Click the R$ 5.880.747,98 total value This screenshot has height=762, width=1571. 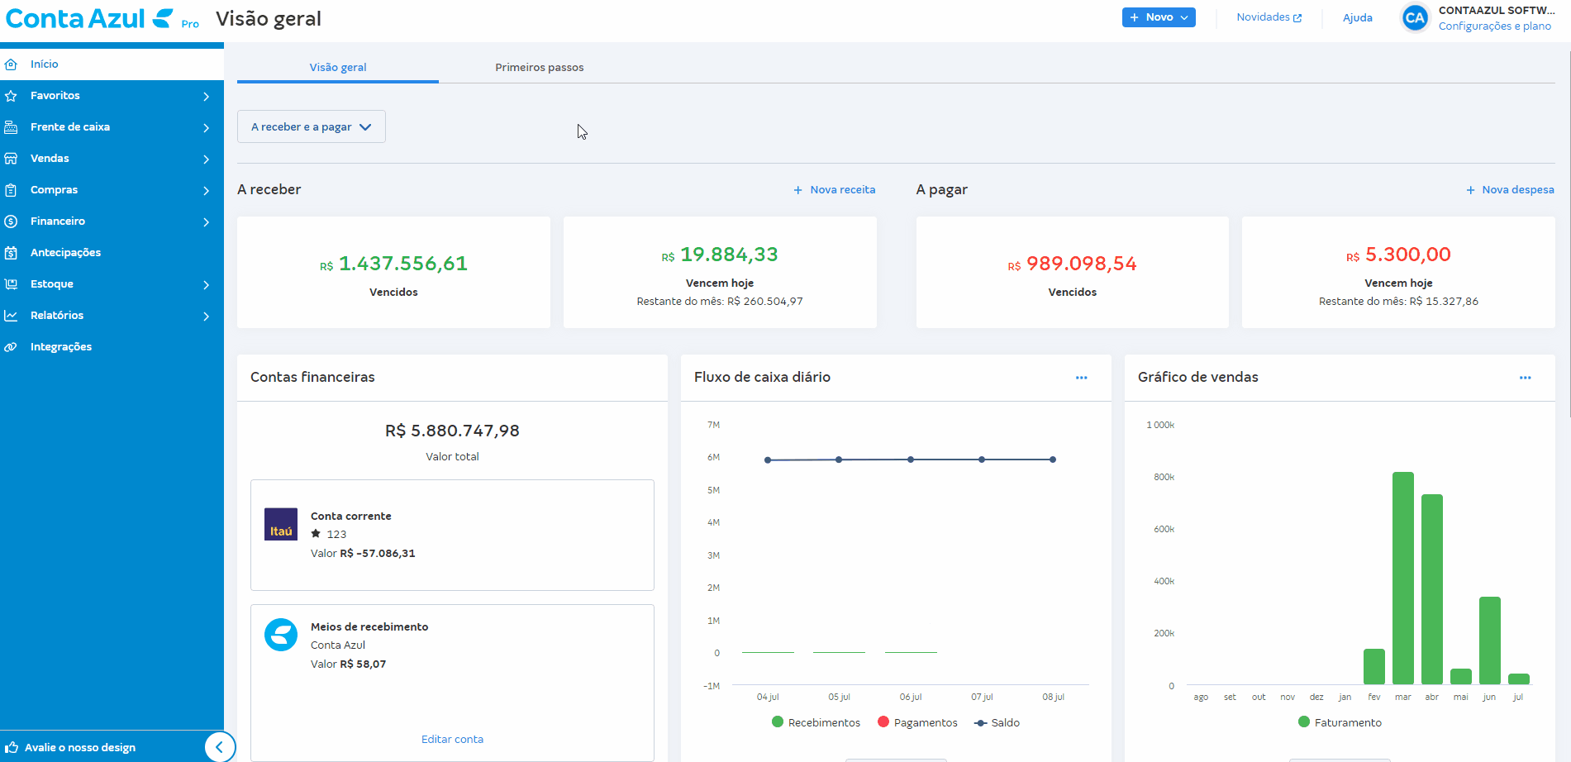(452, 431)
